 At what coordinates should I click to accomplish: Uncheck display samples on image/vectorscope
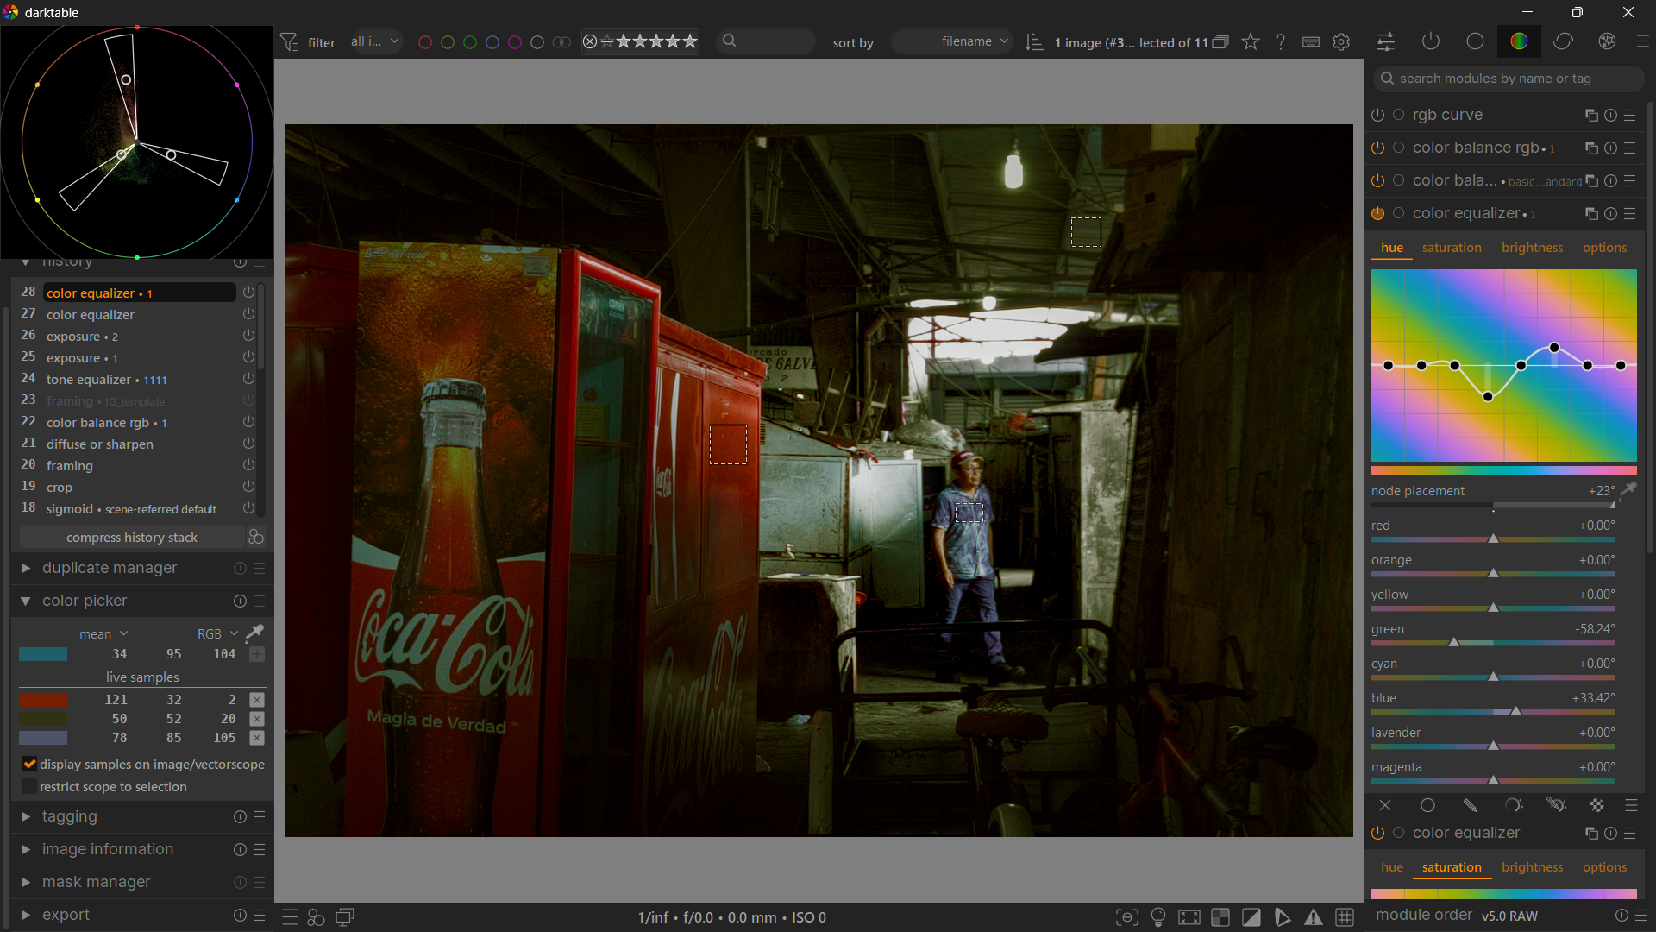pos(29,764)
